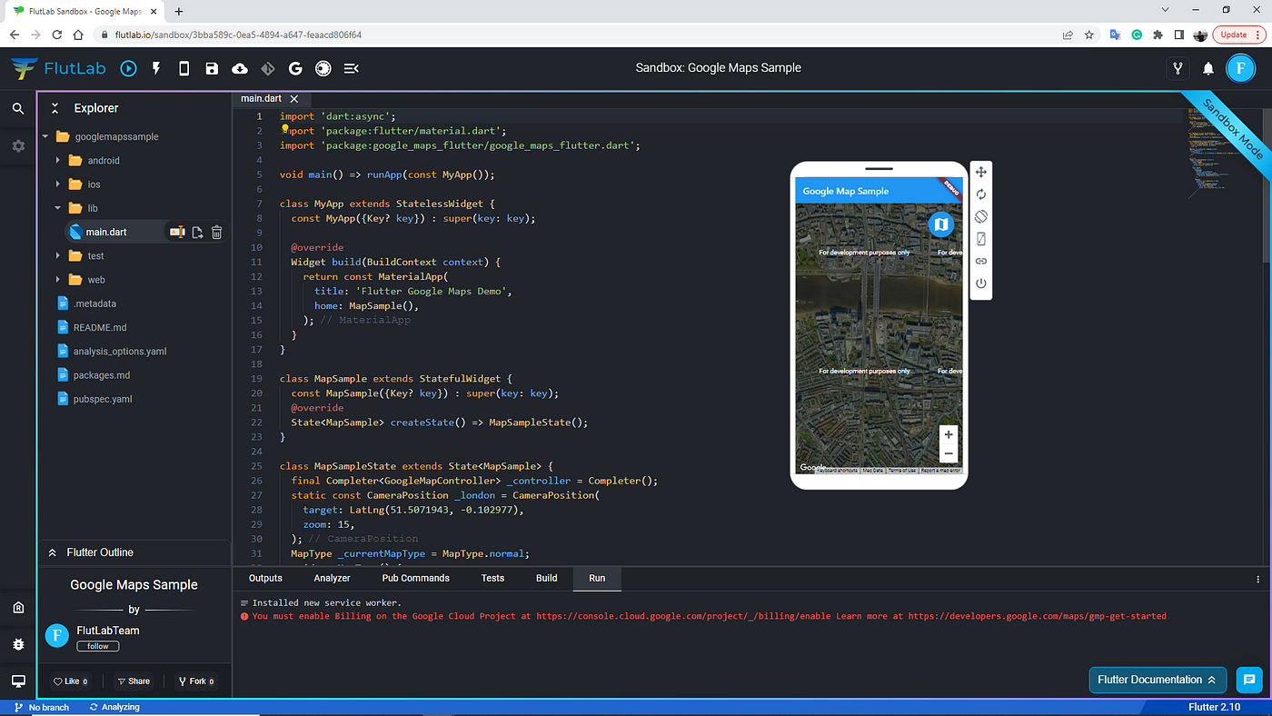This screenshot has height=716, width=1272.
Task: Expand the Flutter Outline panel
Action: [x=52, y=552]
